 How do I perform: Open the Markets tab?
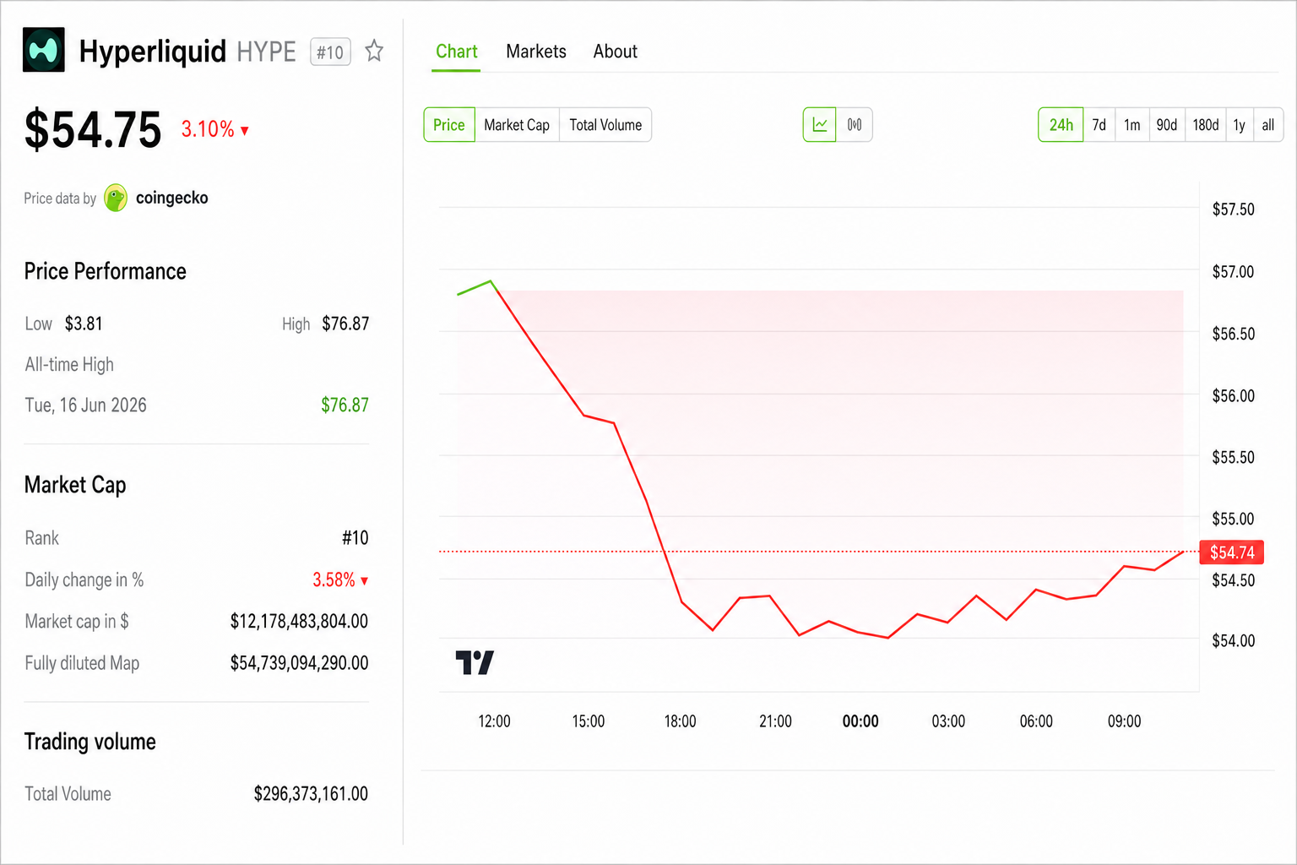pos(536,52)
